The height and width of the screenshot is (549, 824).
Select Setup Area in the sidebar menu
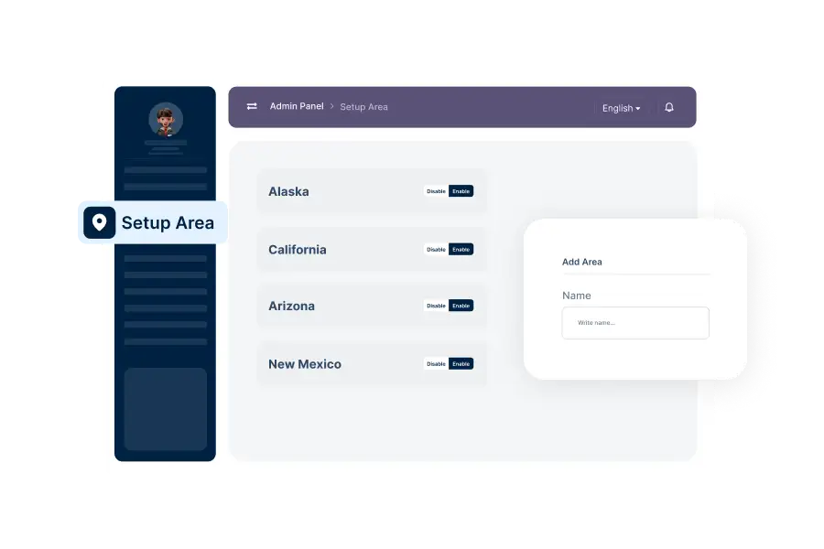[168, 222]
